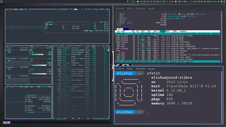
Task: Select the highlighted Xorg process row in htop
Action: 167,34
